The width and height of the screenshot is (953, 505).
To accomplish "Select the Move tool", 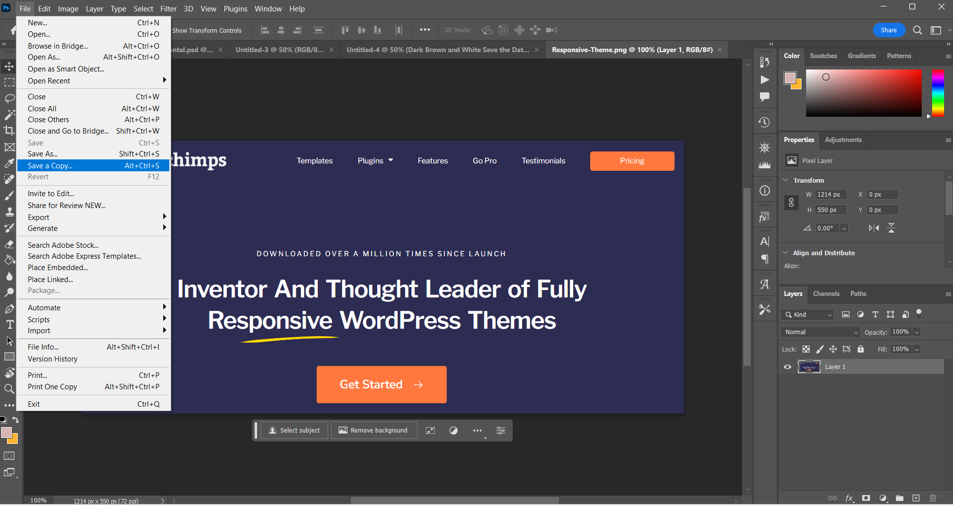I will (9, 66).
